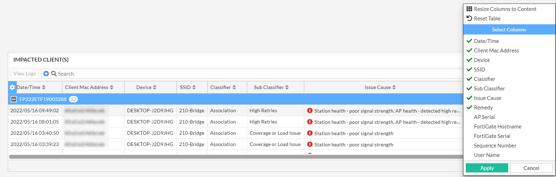Enable the AP Serial column
The height and width of the screenshot is (177, 556).
(484, 117)
